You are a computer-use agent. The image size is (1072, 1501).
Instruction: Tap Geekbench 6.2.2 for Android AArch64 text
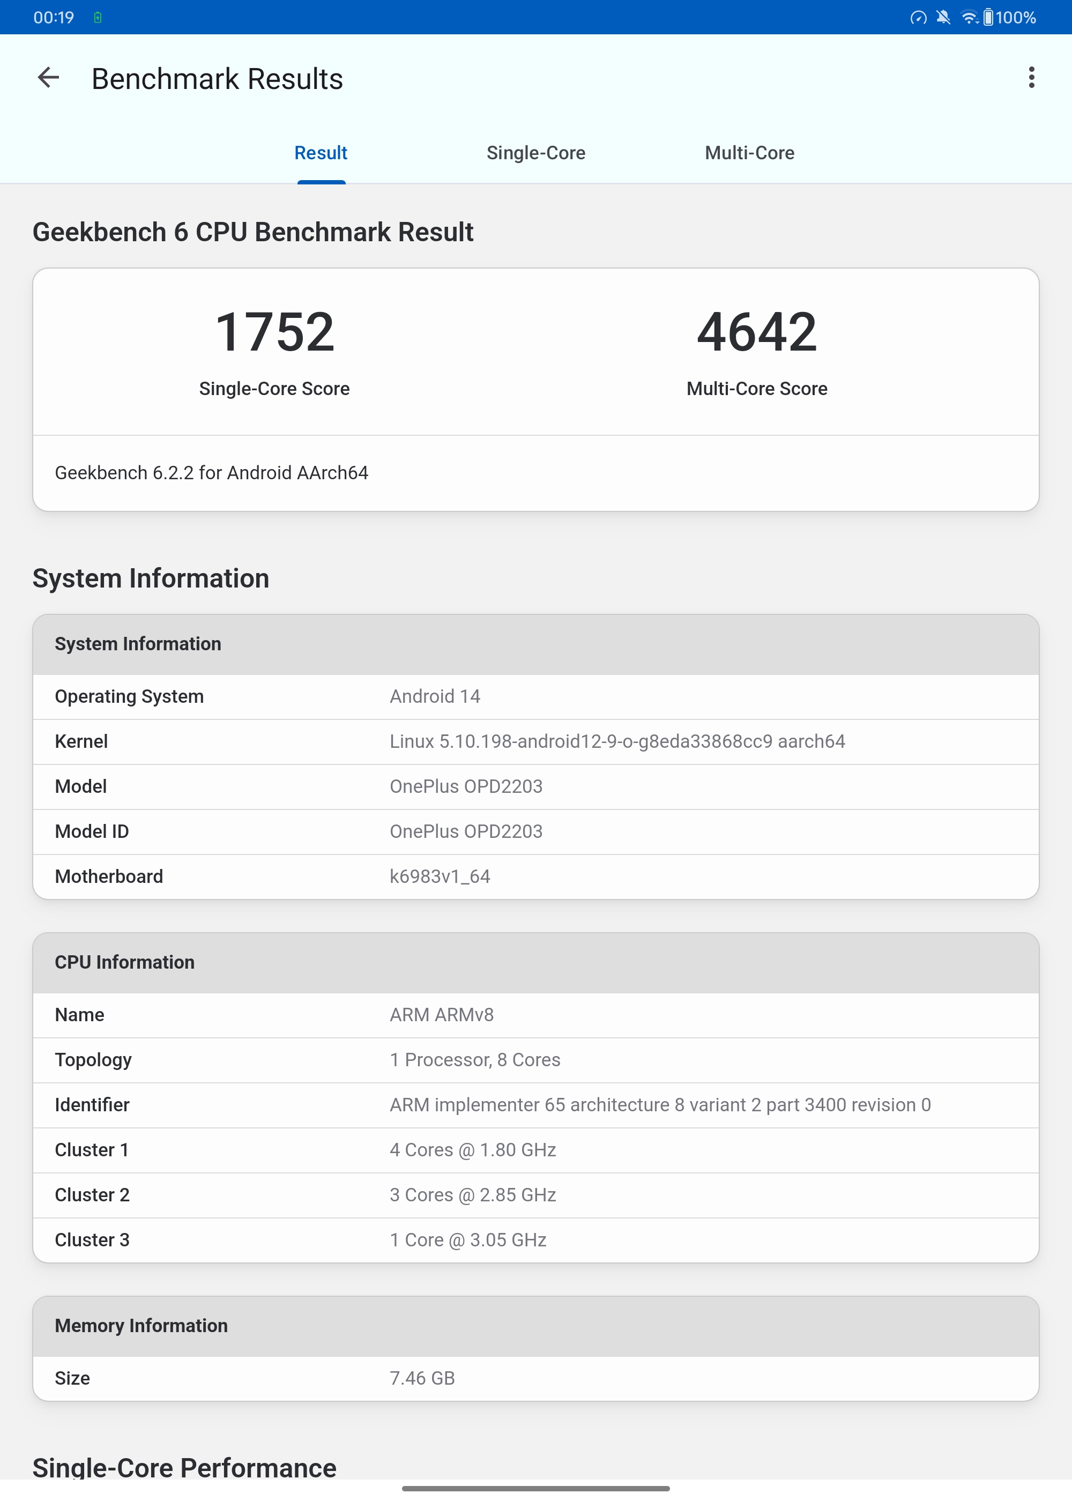pyautogui.click(x=211, y=473)
